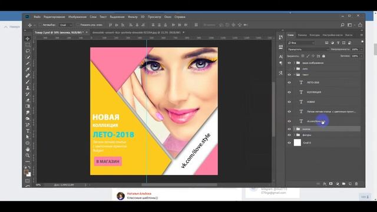Create a new group folder icon
This screenshot has height=212, width=377.
[343, 184]
